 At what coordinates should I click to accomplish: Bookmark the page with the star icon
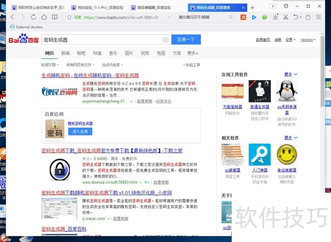[69, 17]
